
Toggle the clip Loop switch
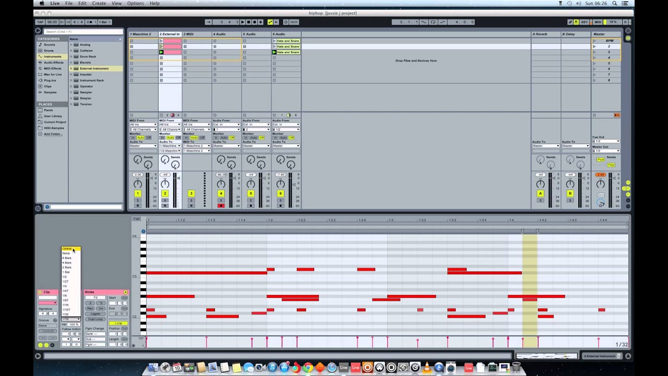click(118, 323)
